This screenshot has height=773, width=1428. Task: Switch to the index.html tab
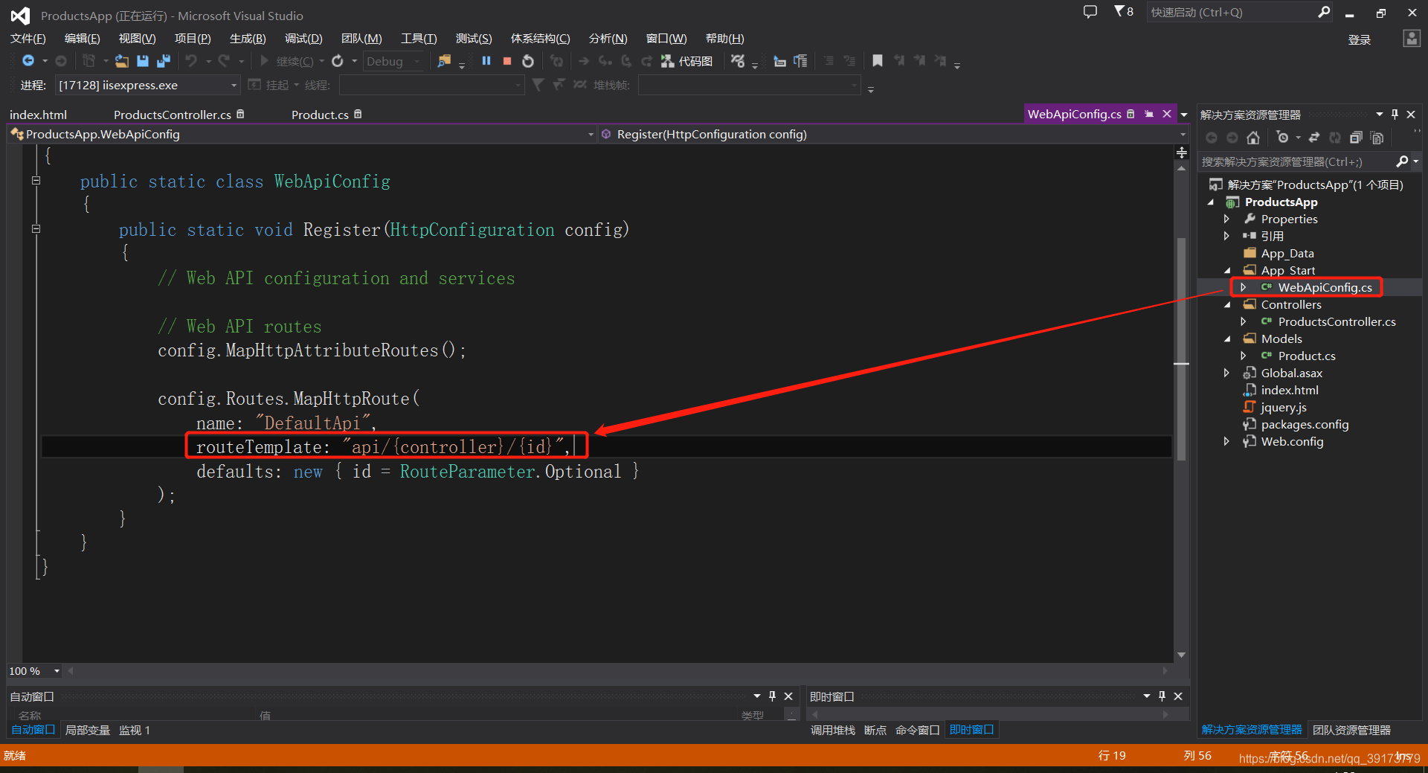(x=38, y=114)
